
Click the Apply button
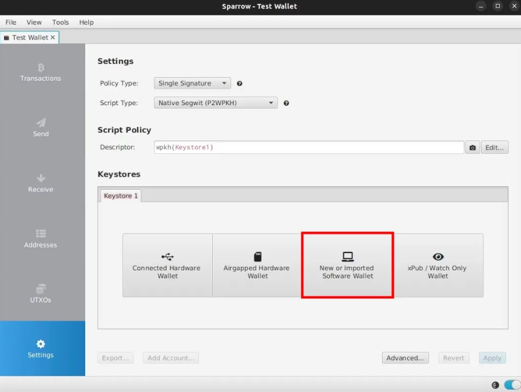[x=492, y=358]
